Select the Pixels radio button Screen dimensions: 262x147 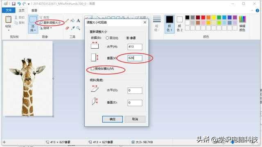tap(128, 38)
